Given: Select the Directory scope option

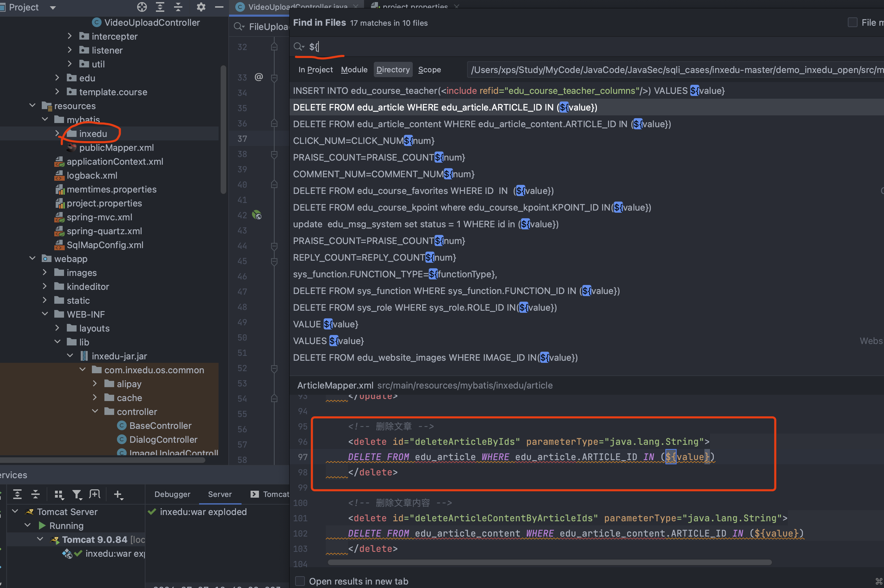Looking at the screenshot, I should tap(393, 70).
